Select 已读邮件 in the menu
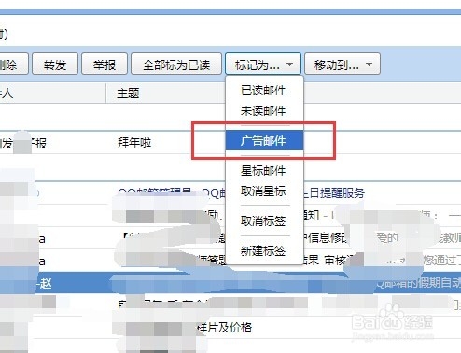The height and width of the screenshot is (353, 461). pyautogui.click(x=263, y=91)
